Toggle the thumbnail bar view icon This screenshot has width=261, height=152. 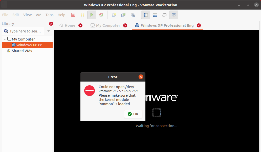155,15
